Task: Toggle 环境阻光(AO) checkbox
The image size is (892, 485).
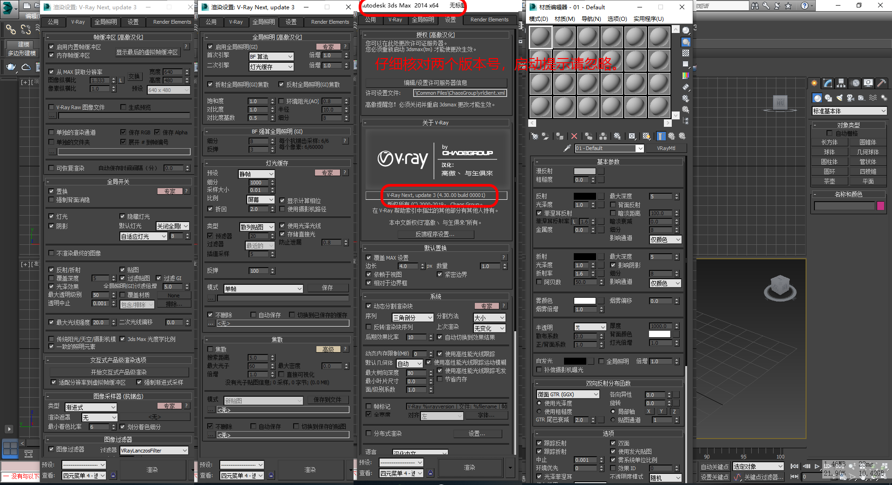Action: [x=282, y=101]
